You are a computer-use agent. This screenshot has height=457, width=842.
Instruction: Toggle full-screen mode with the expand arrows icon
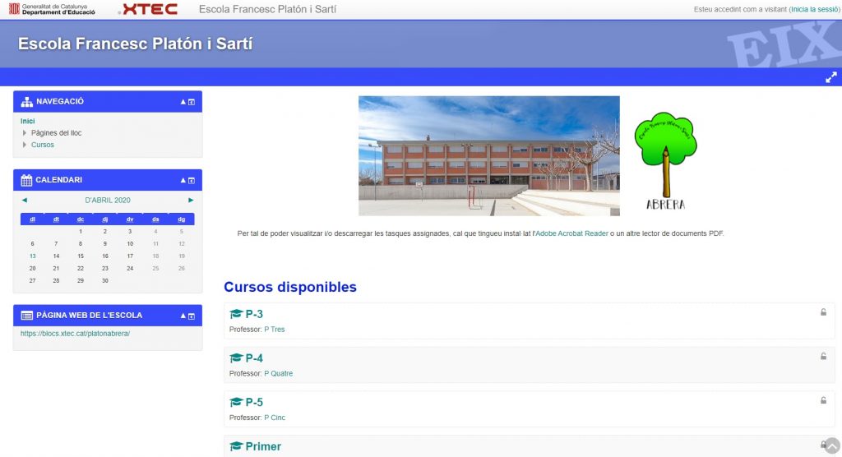tap(831, 78)
